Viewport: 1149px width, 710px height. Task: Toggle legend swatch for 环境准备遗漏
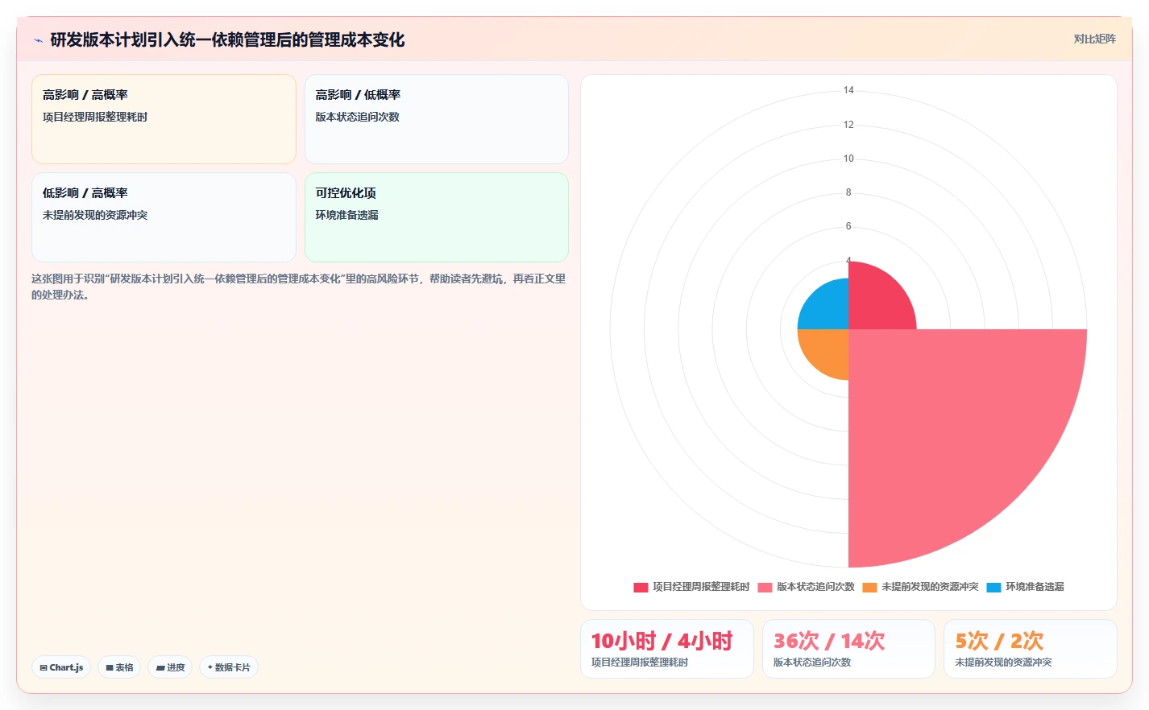tap(993, 587)
